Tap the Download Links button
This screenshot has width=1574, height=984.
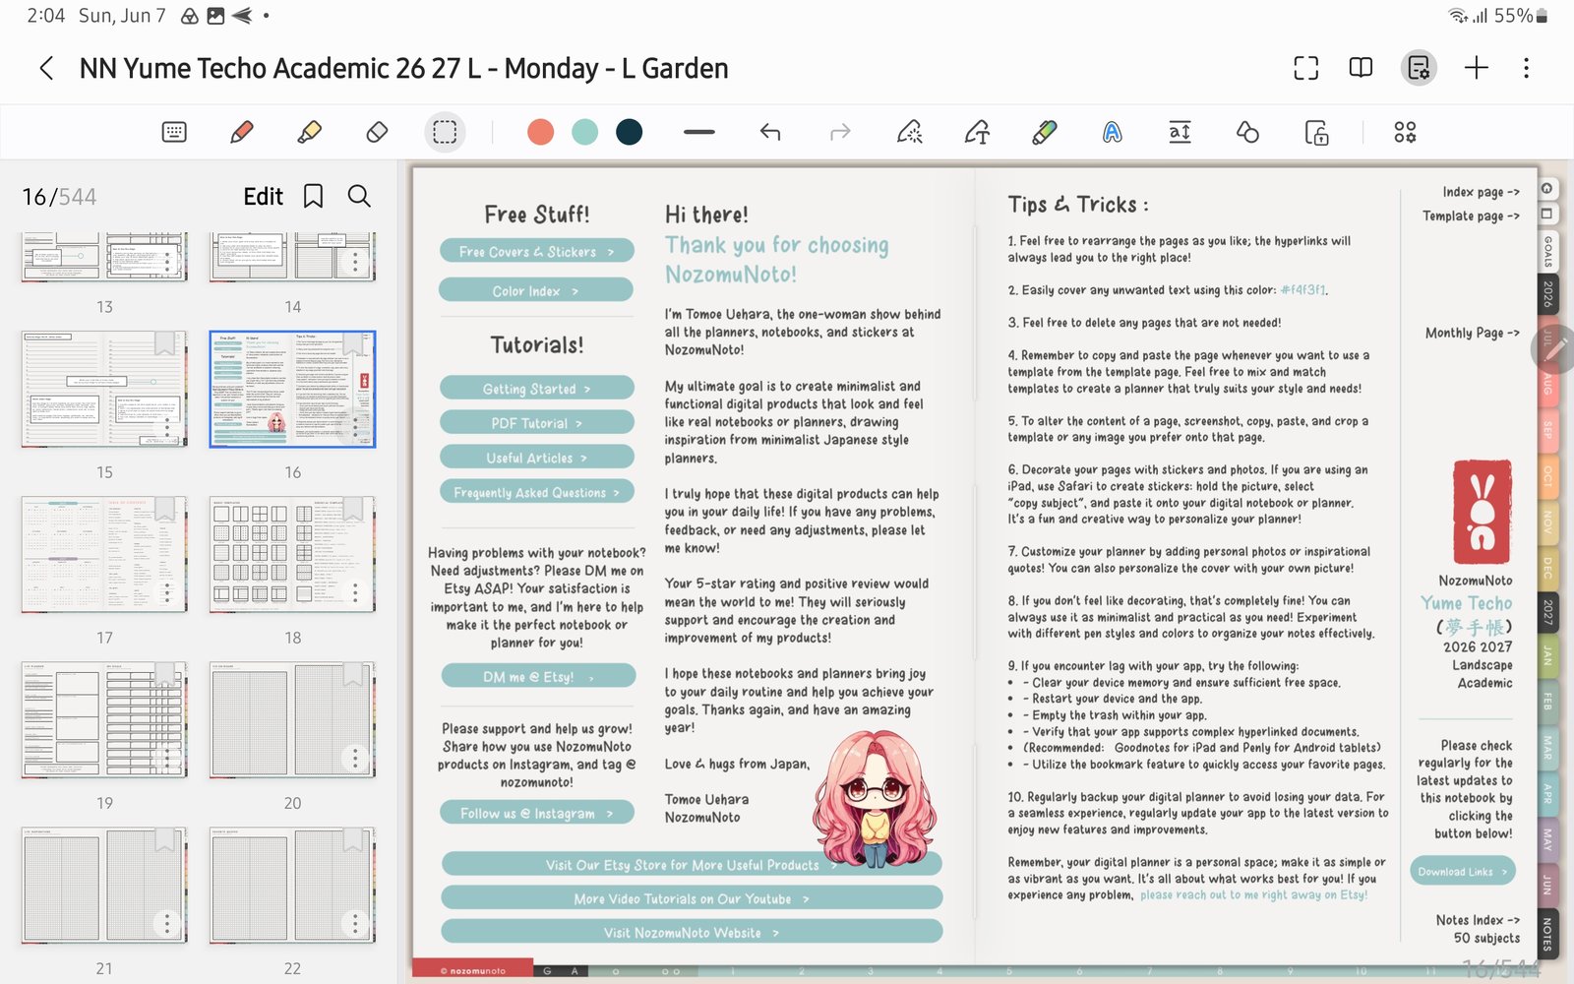point(1463,872)
